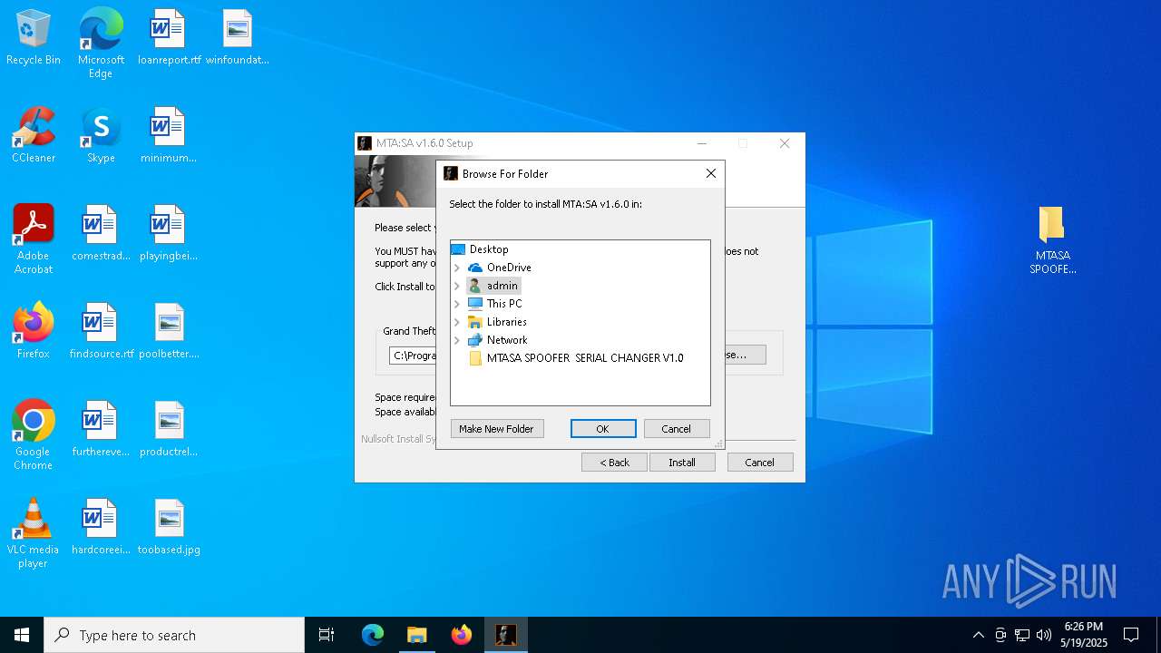This screenshot has height=653, width=1161.
Task: Expand the OneDrive tree node
Action: (457, 268)
